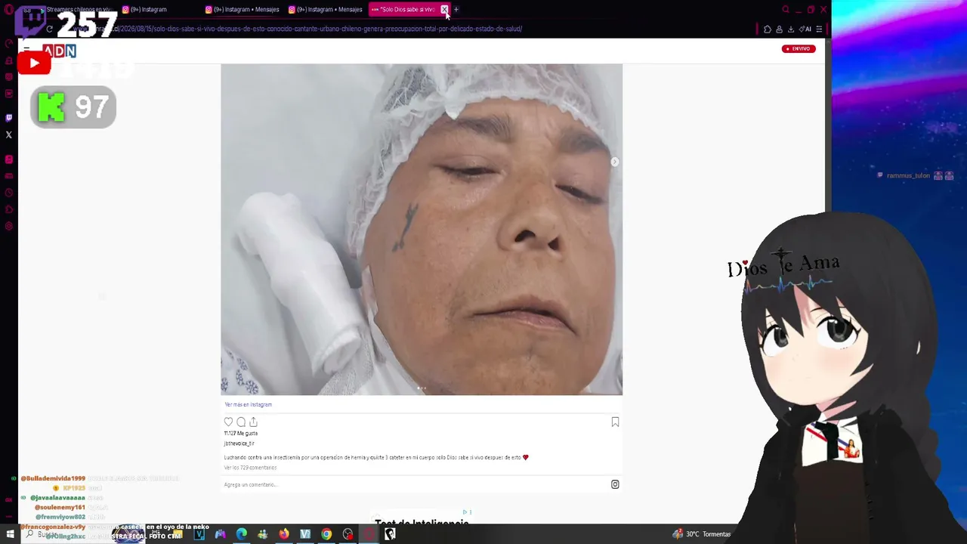Open Microsoft Edge from the taskbar
Screen dimensions: 967x544
242,534
